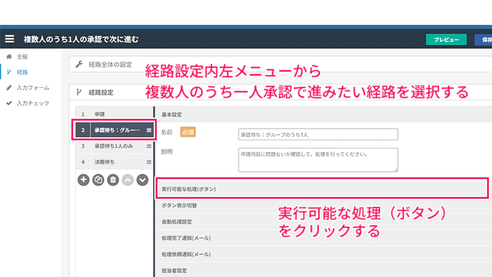Screen dimensions: 492x277
Task: Move selected route step up
Action: click(128, 180)
